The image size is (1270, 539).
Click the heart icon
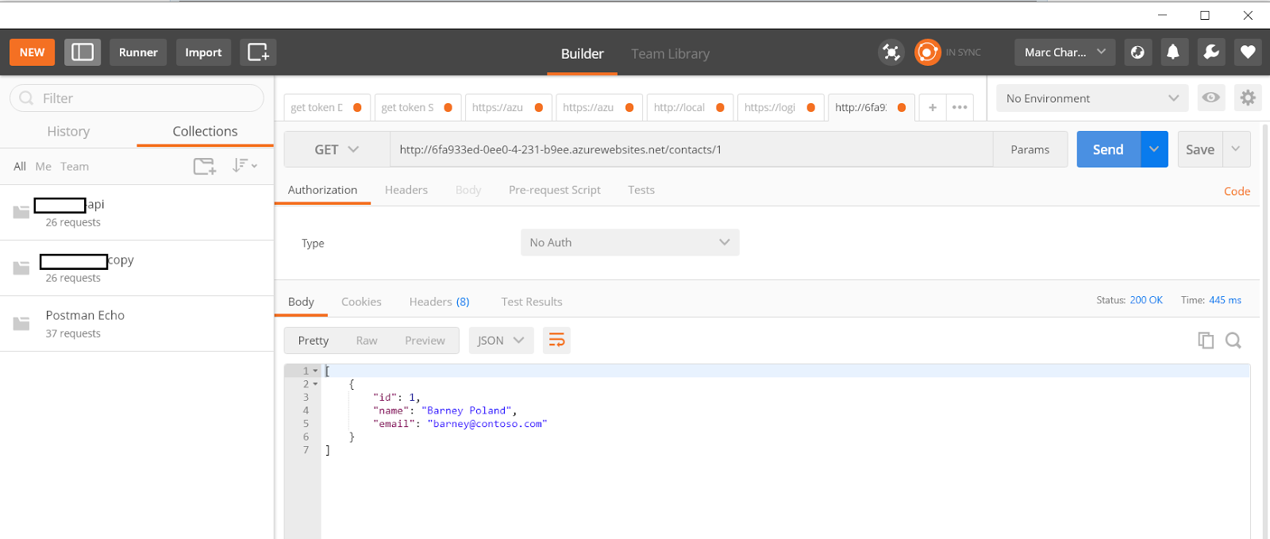pos(1248,52)
